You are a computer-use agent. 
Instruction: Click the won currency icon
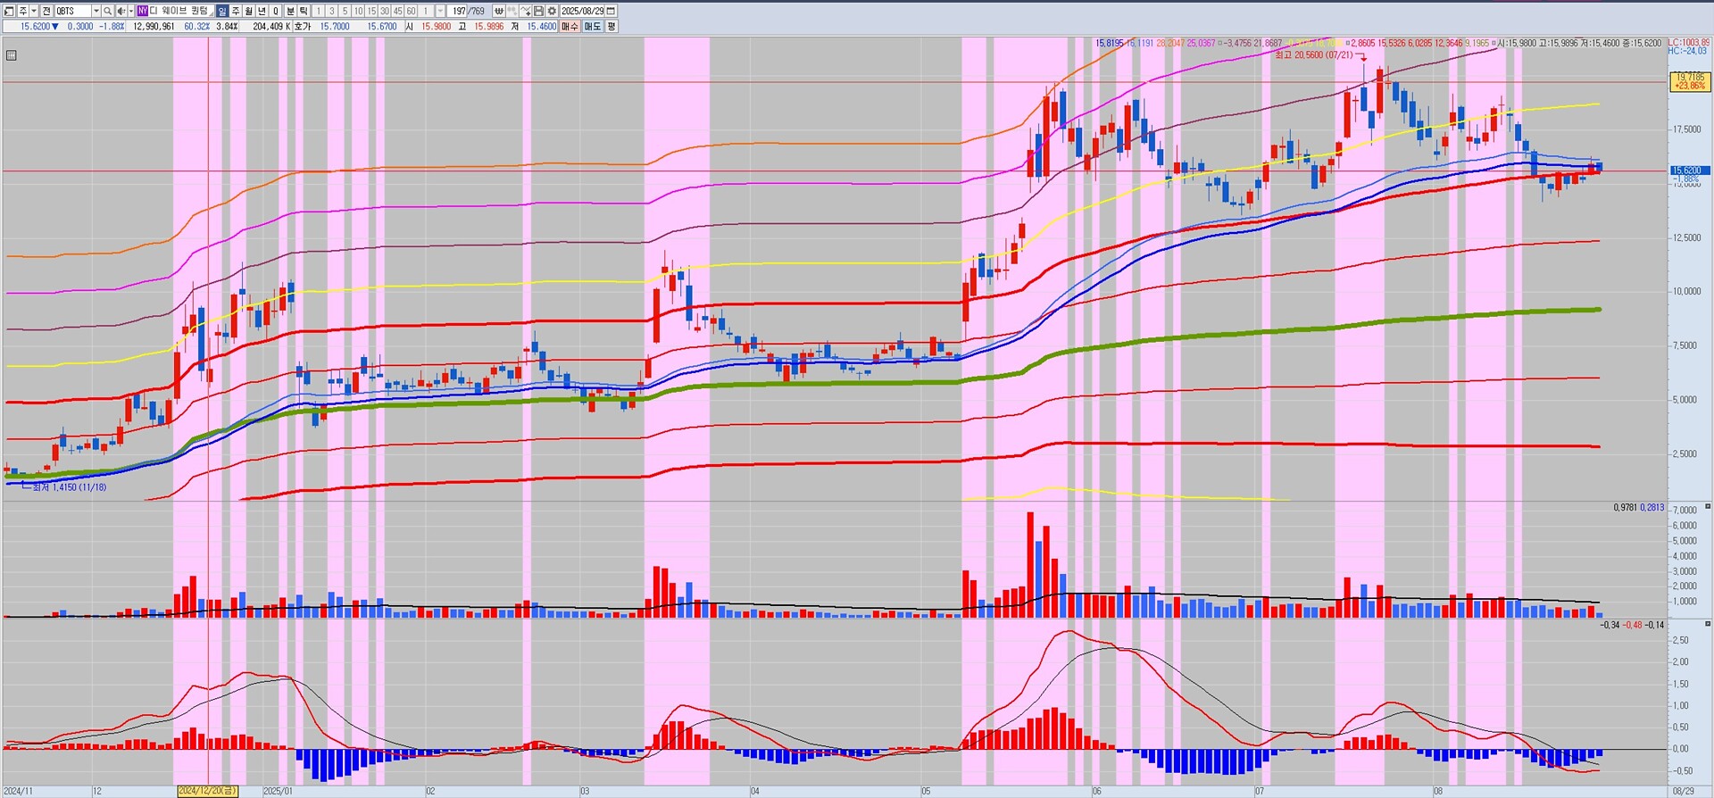(499, 11)
